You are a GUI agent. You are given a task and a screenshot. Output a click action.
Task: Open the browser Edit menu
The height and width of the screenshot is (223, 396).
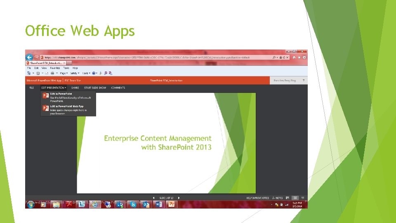[x=36, y=68]
